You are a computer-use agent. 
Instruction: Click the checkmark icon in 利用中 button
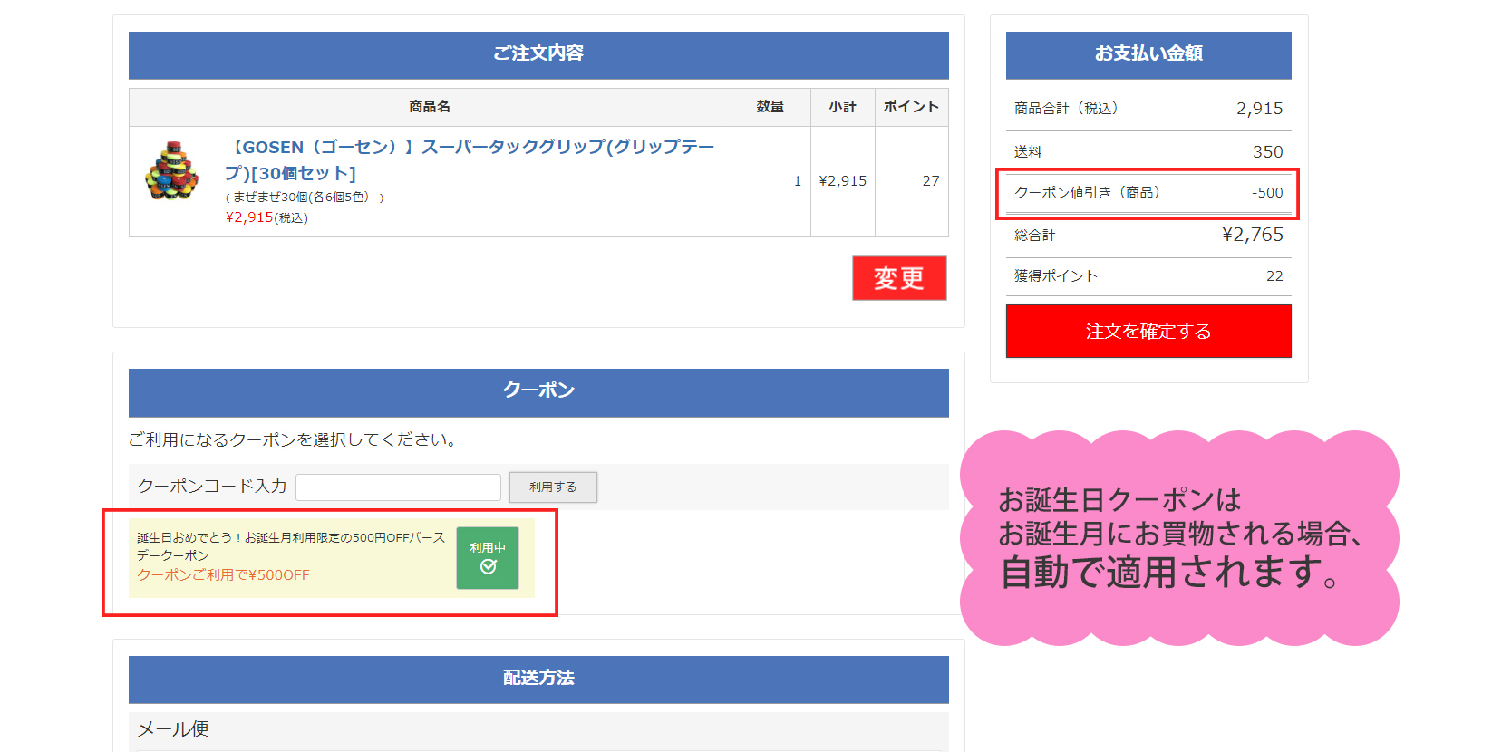click(489, 567)
